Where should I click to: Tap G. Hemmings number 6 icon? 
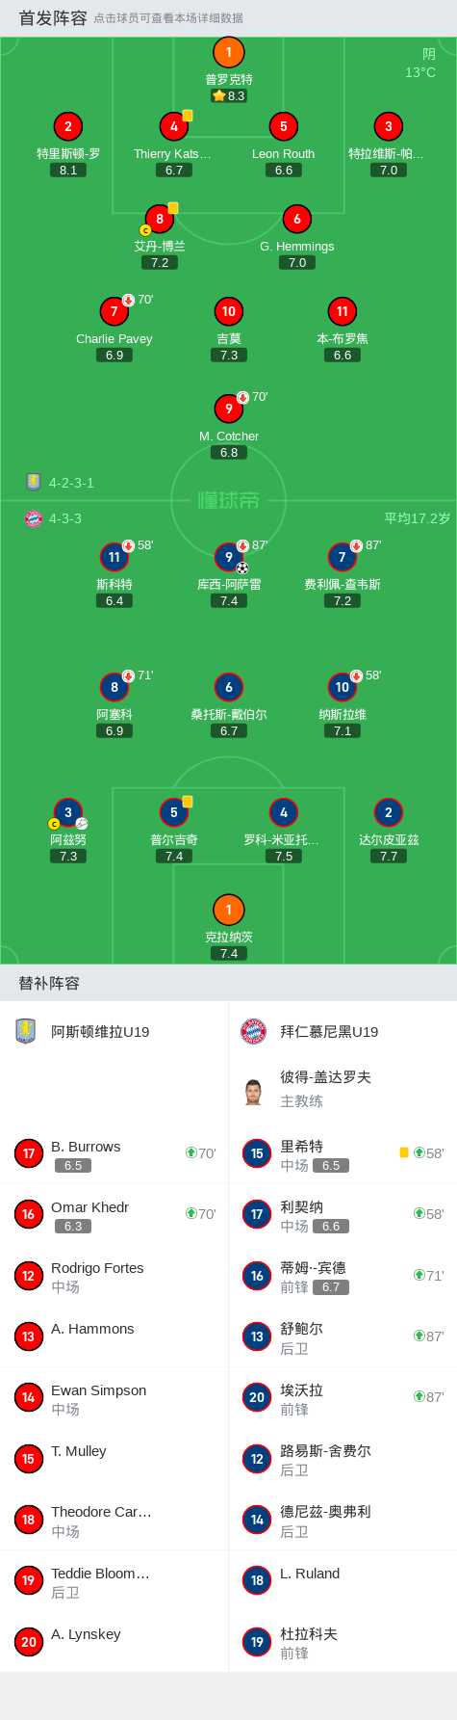pos(296,219)
